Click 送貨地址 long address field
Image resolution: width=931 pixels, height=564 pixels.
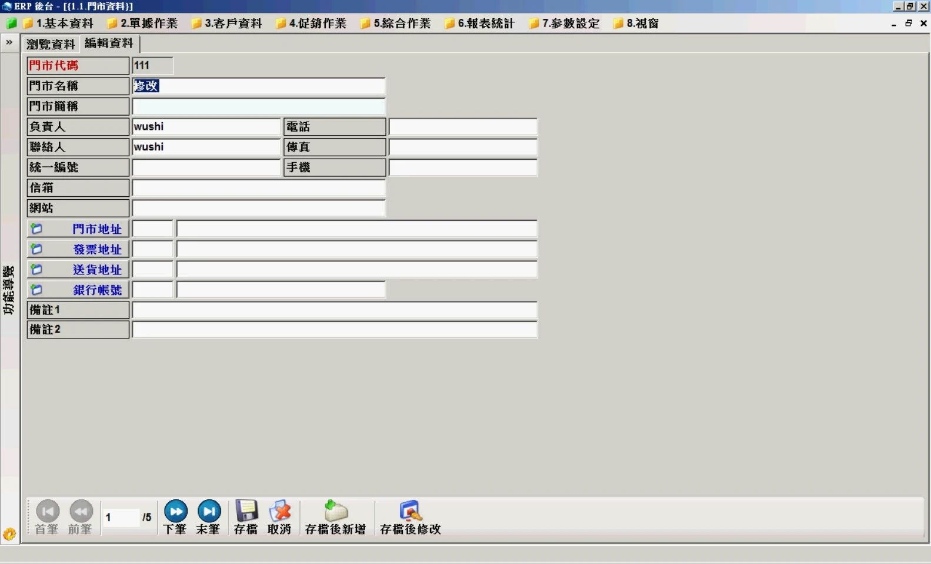point(357,269)
